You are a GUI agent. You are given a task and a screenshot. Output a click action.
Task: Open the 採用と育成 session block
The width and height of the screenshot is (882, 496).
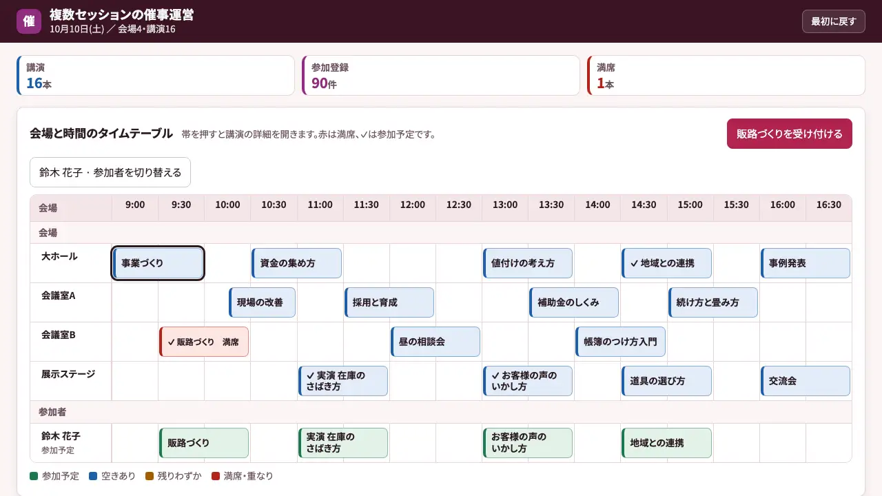coord(389,302)
